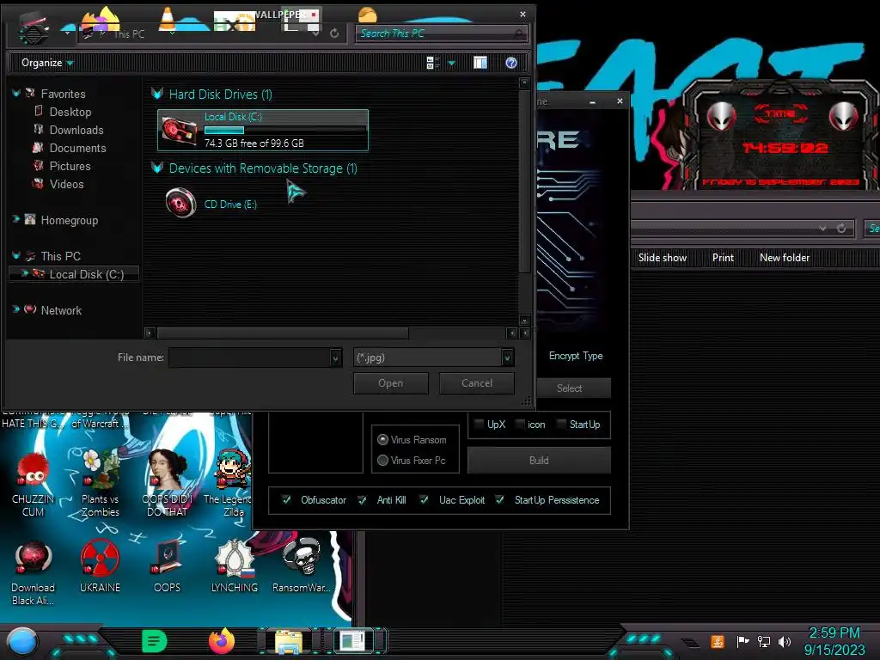Open File Explorer from the taskbar
880x660 pixels.
pyautogui.click(x=289, y=642)
